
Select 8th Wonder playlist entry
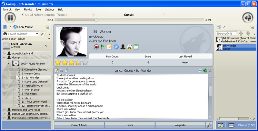click(236, 47)
